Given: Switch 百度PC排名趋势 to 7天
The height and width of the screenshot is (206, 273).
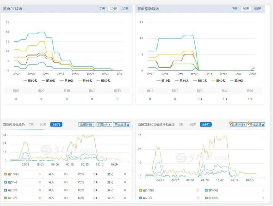Looking at the screenshot, I should pos(31,124).
